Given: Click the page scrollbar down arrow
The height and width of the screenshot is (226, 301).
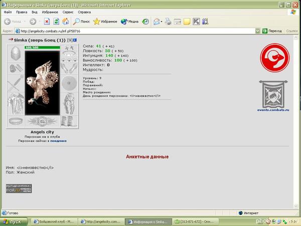Looking at the screenshot, I should point(295,206).
